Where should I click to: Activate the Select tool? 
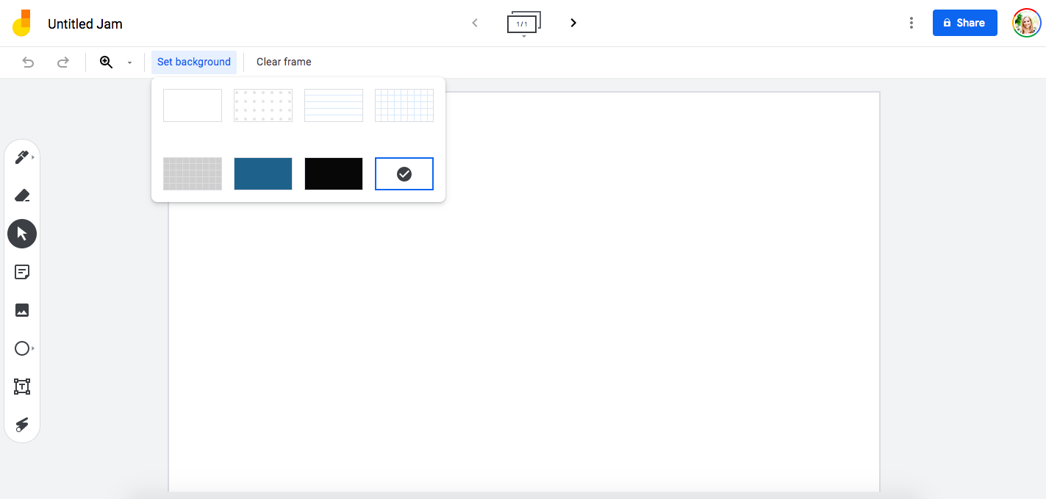tap(22, 234)
